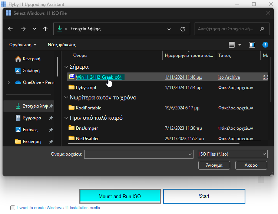Click the 19/6/2024 6:17 μμ date cell
This screenshot has width=278, height=214.
coord(182,108)
